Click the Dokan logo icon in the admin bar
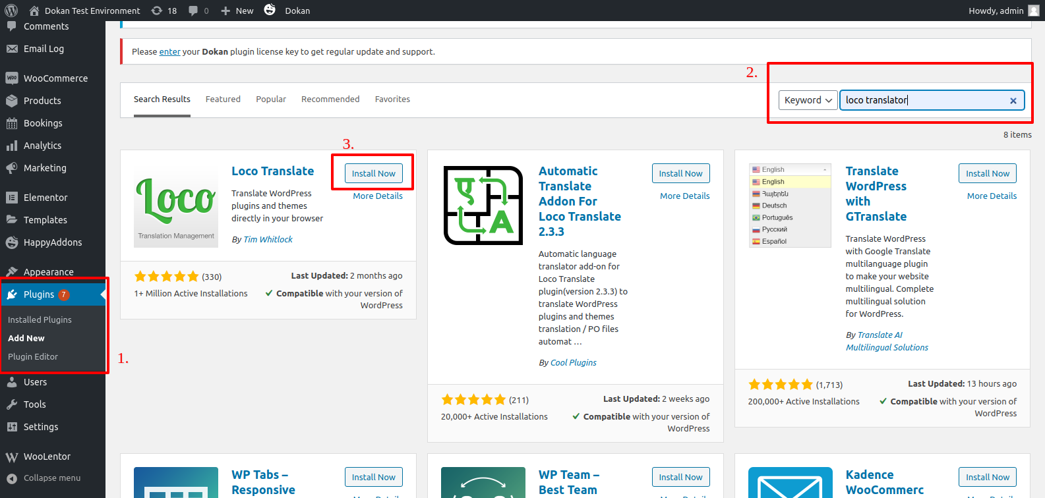Viewport: 1045px width, 498px height. 270,10
